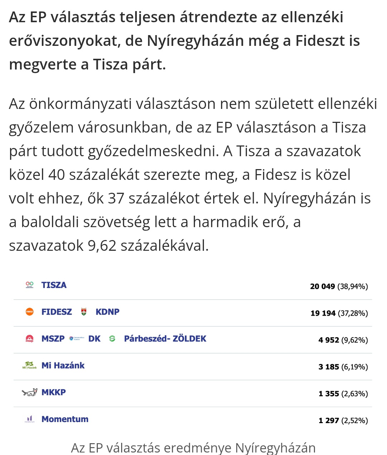Open the Mi Hazánk party link
This screenshot has height=455, width=387.
point(63,366)
